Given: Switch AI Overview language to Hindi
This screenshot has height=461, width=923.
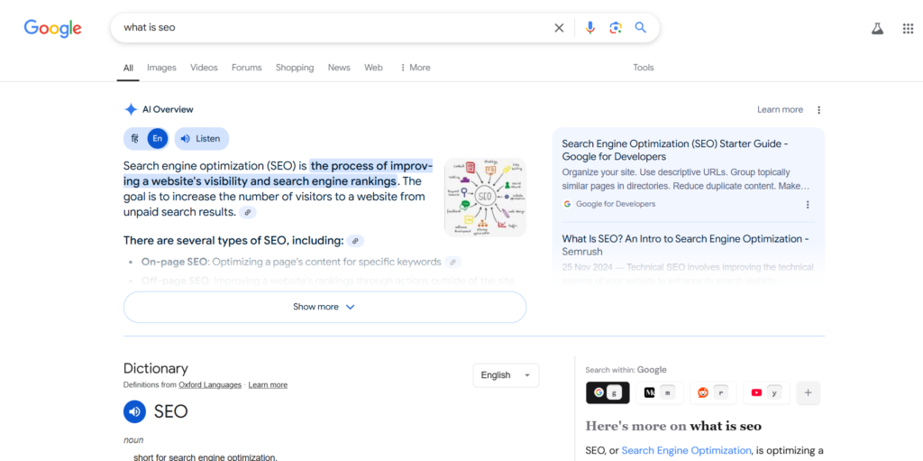Looking at the screenshot, I should coord(135,139).
